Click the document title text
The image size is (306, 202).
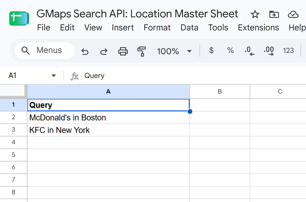click(137, 14)
